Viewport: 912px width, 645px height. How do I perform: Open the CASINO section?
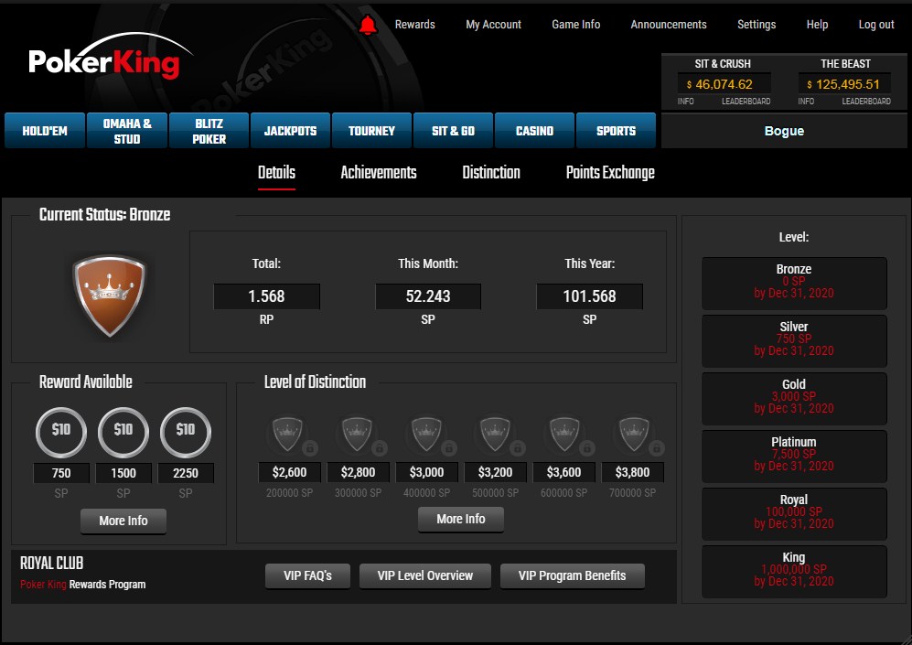click(x=534, y=130)
